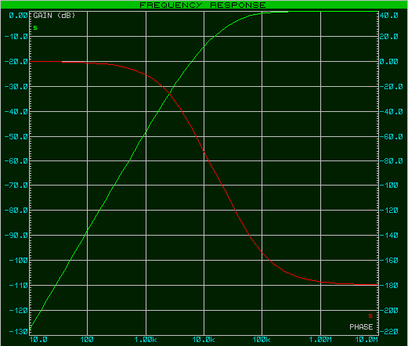The image size is (408, 346).
Task: Click the 1.00k frequency axis label
Action: pyautogui.click(x=146, y=340)
